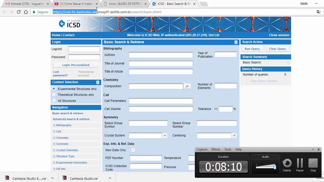Select Theoretical Structures only radio

[x=54, y=95]
